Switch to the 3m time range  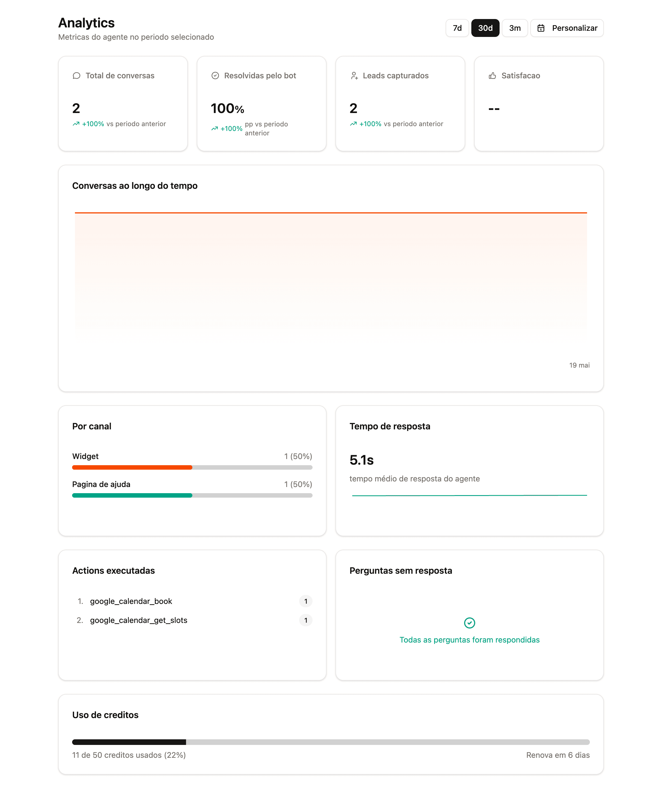pyautogui.click(x=515, y=28)
